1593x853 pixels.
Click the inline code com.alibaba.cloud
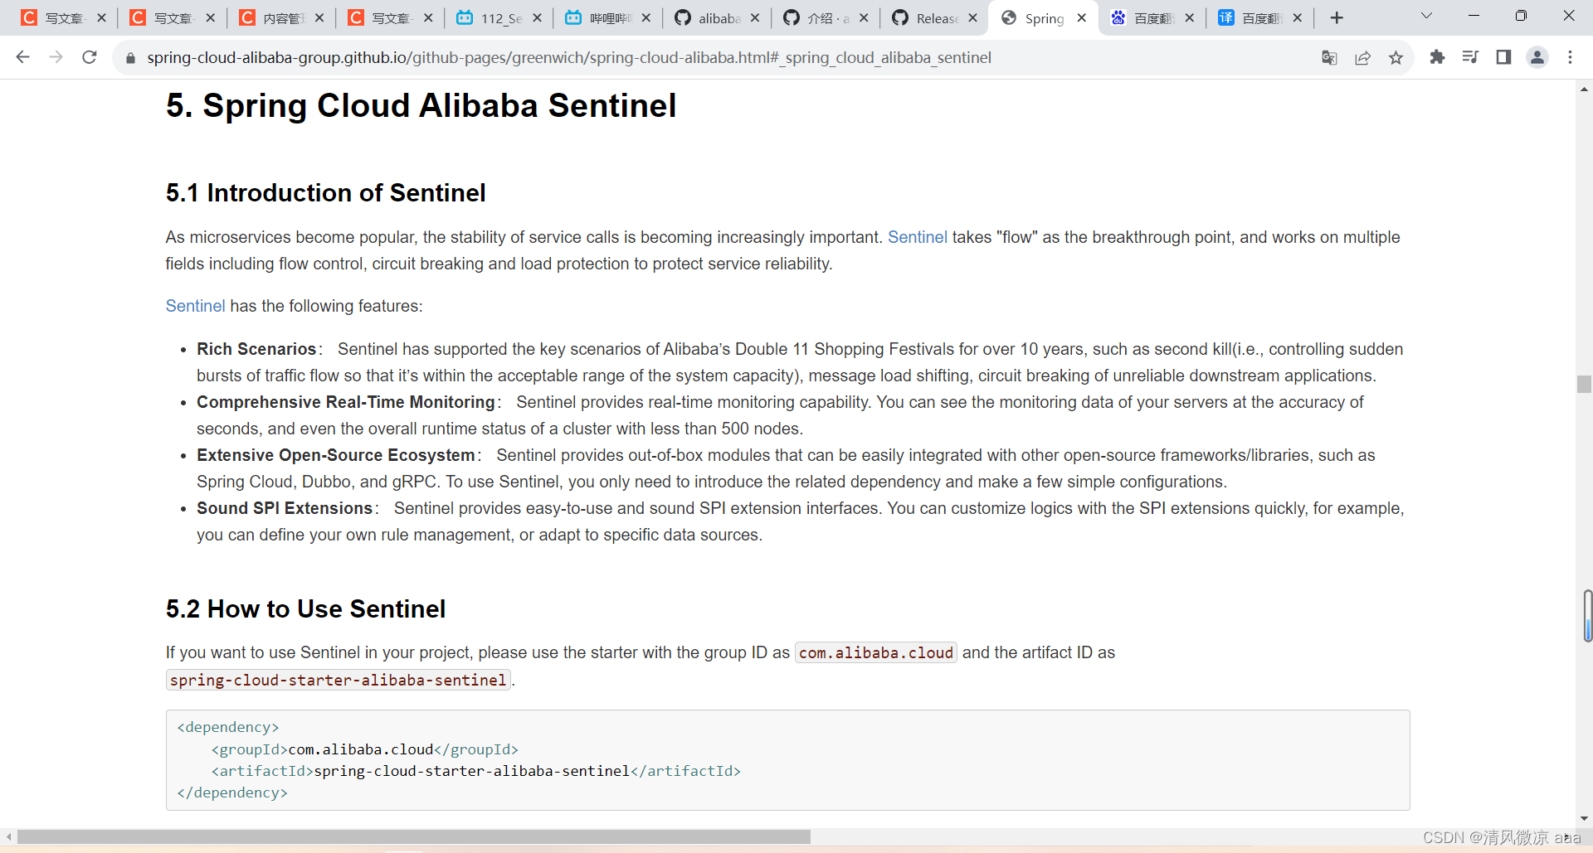876,652
